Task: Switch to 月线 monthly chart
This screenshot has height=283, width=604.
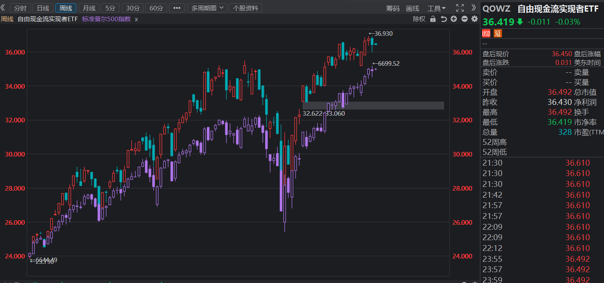Action: pyautogui.click(x=89, y=8)
